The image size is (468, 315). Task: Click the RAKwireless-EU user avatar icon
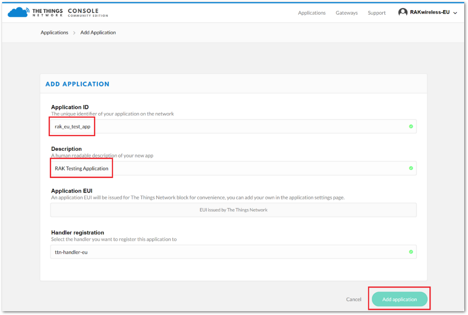[403, 12]
